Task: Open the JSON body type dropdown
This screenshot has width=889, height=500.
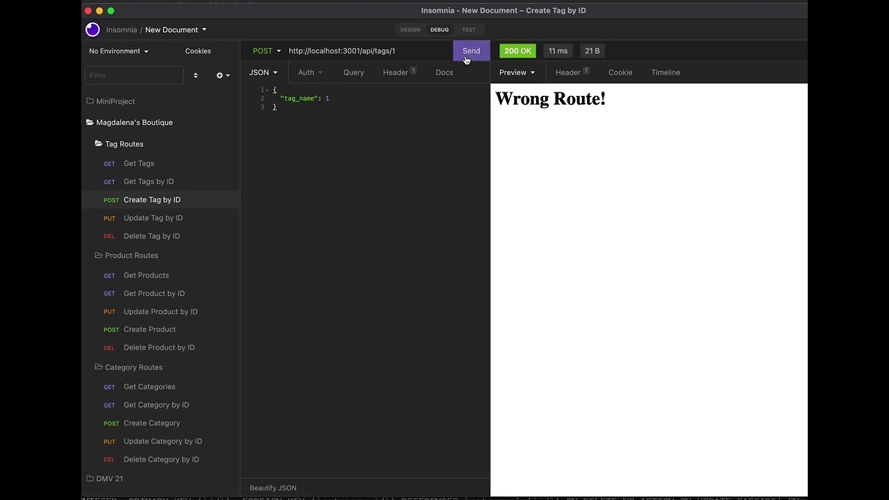Action: (263, 72)
